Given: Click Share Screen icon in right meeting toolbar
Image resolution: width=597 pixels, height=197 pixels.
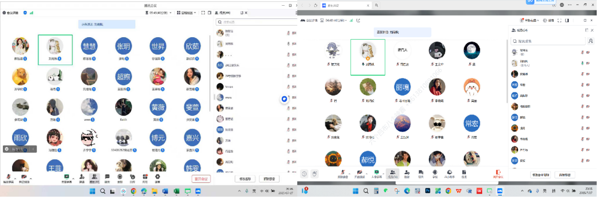Looking at the screenshot, I should tap(376, 173).
